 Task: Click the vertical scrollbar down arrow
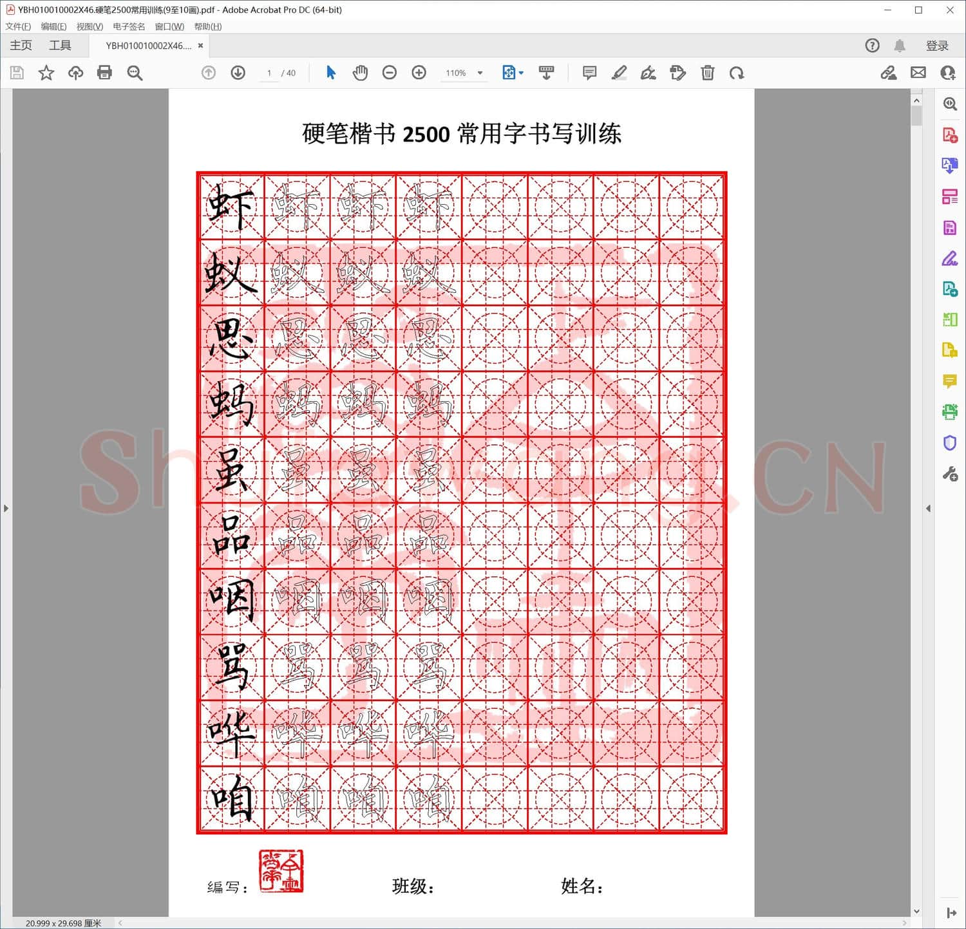coord(916,911)
